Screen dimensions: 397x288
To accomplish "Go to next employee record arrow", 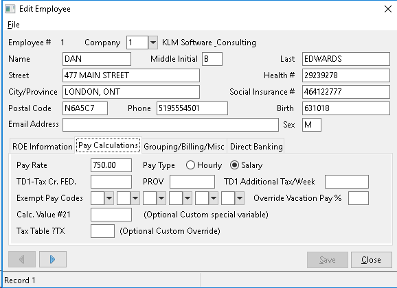I will 53,259.
